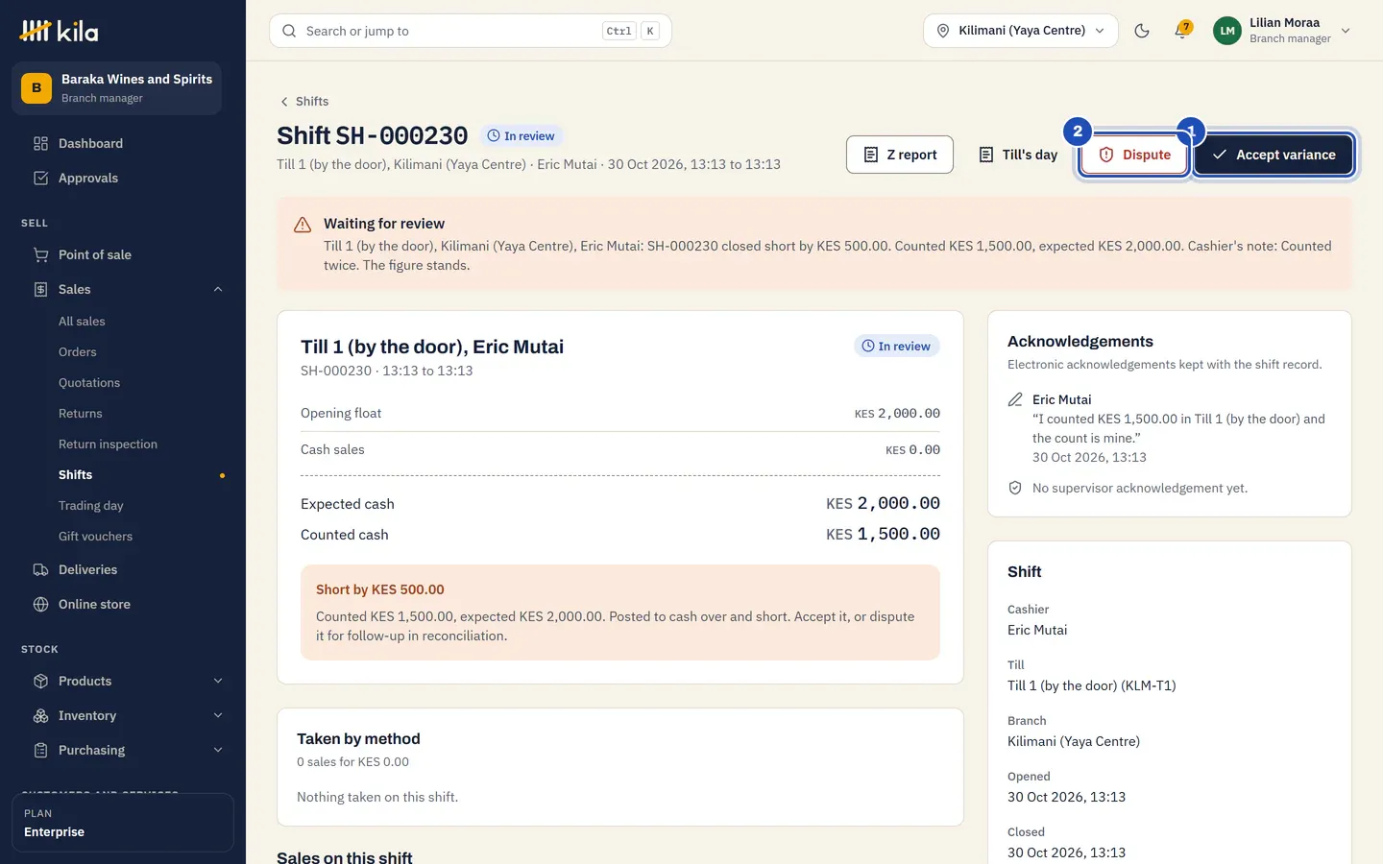The image size is (1383, 864).
Task: Open Returns page
Action: click(81, 414)
